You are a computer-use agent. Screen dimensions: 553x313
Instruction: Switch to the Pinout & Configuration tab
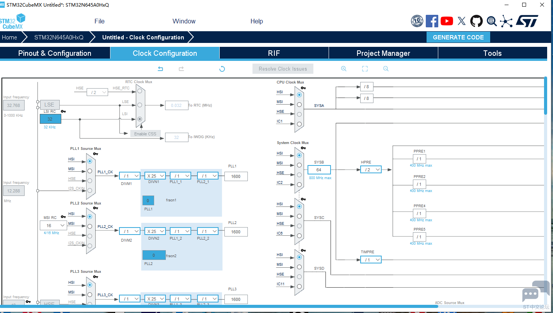55,53
